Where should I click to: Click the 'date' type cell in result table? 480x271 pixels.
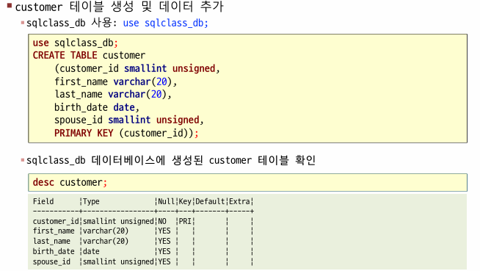(x=91, y=251)
